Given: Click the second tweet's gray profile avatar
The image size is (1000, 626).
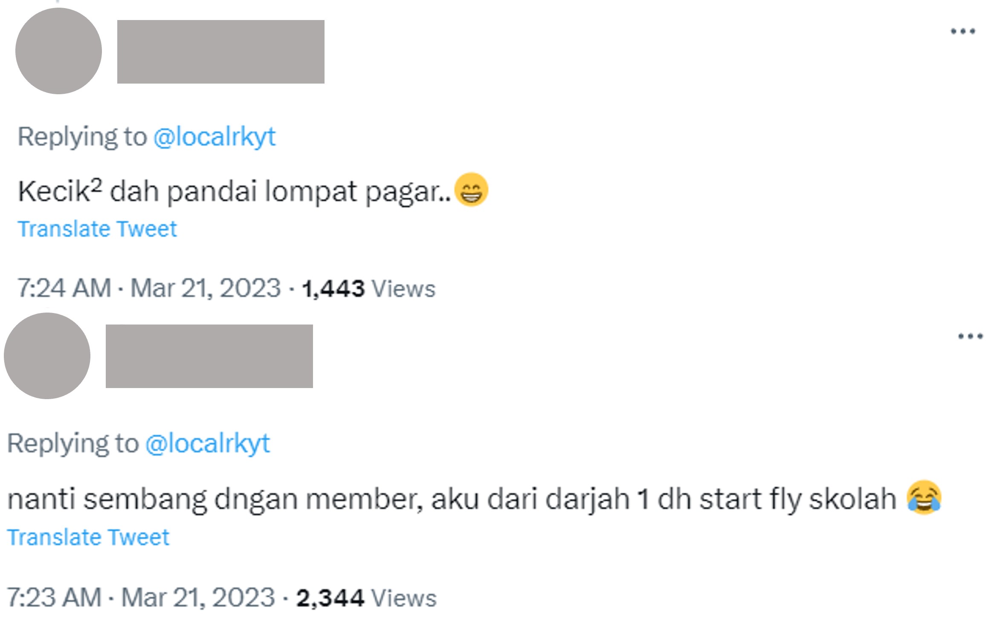Looking at the screenshot, I should click(x=47, y=356).
